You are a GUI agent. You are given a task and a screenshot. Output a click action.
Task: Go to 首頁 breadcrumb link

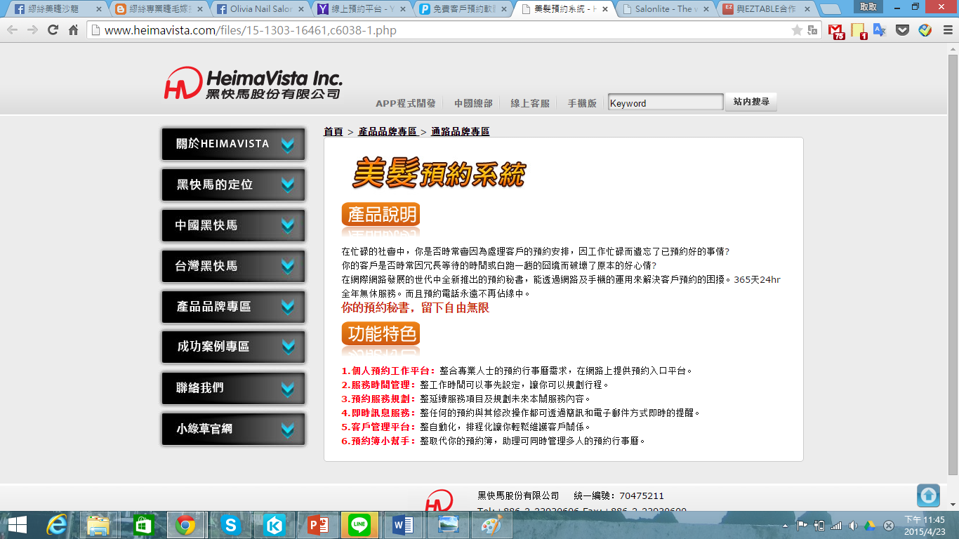point(333,131)
